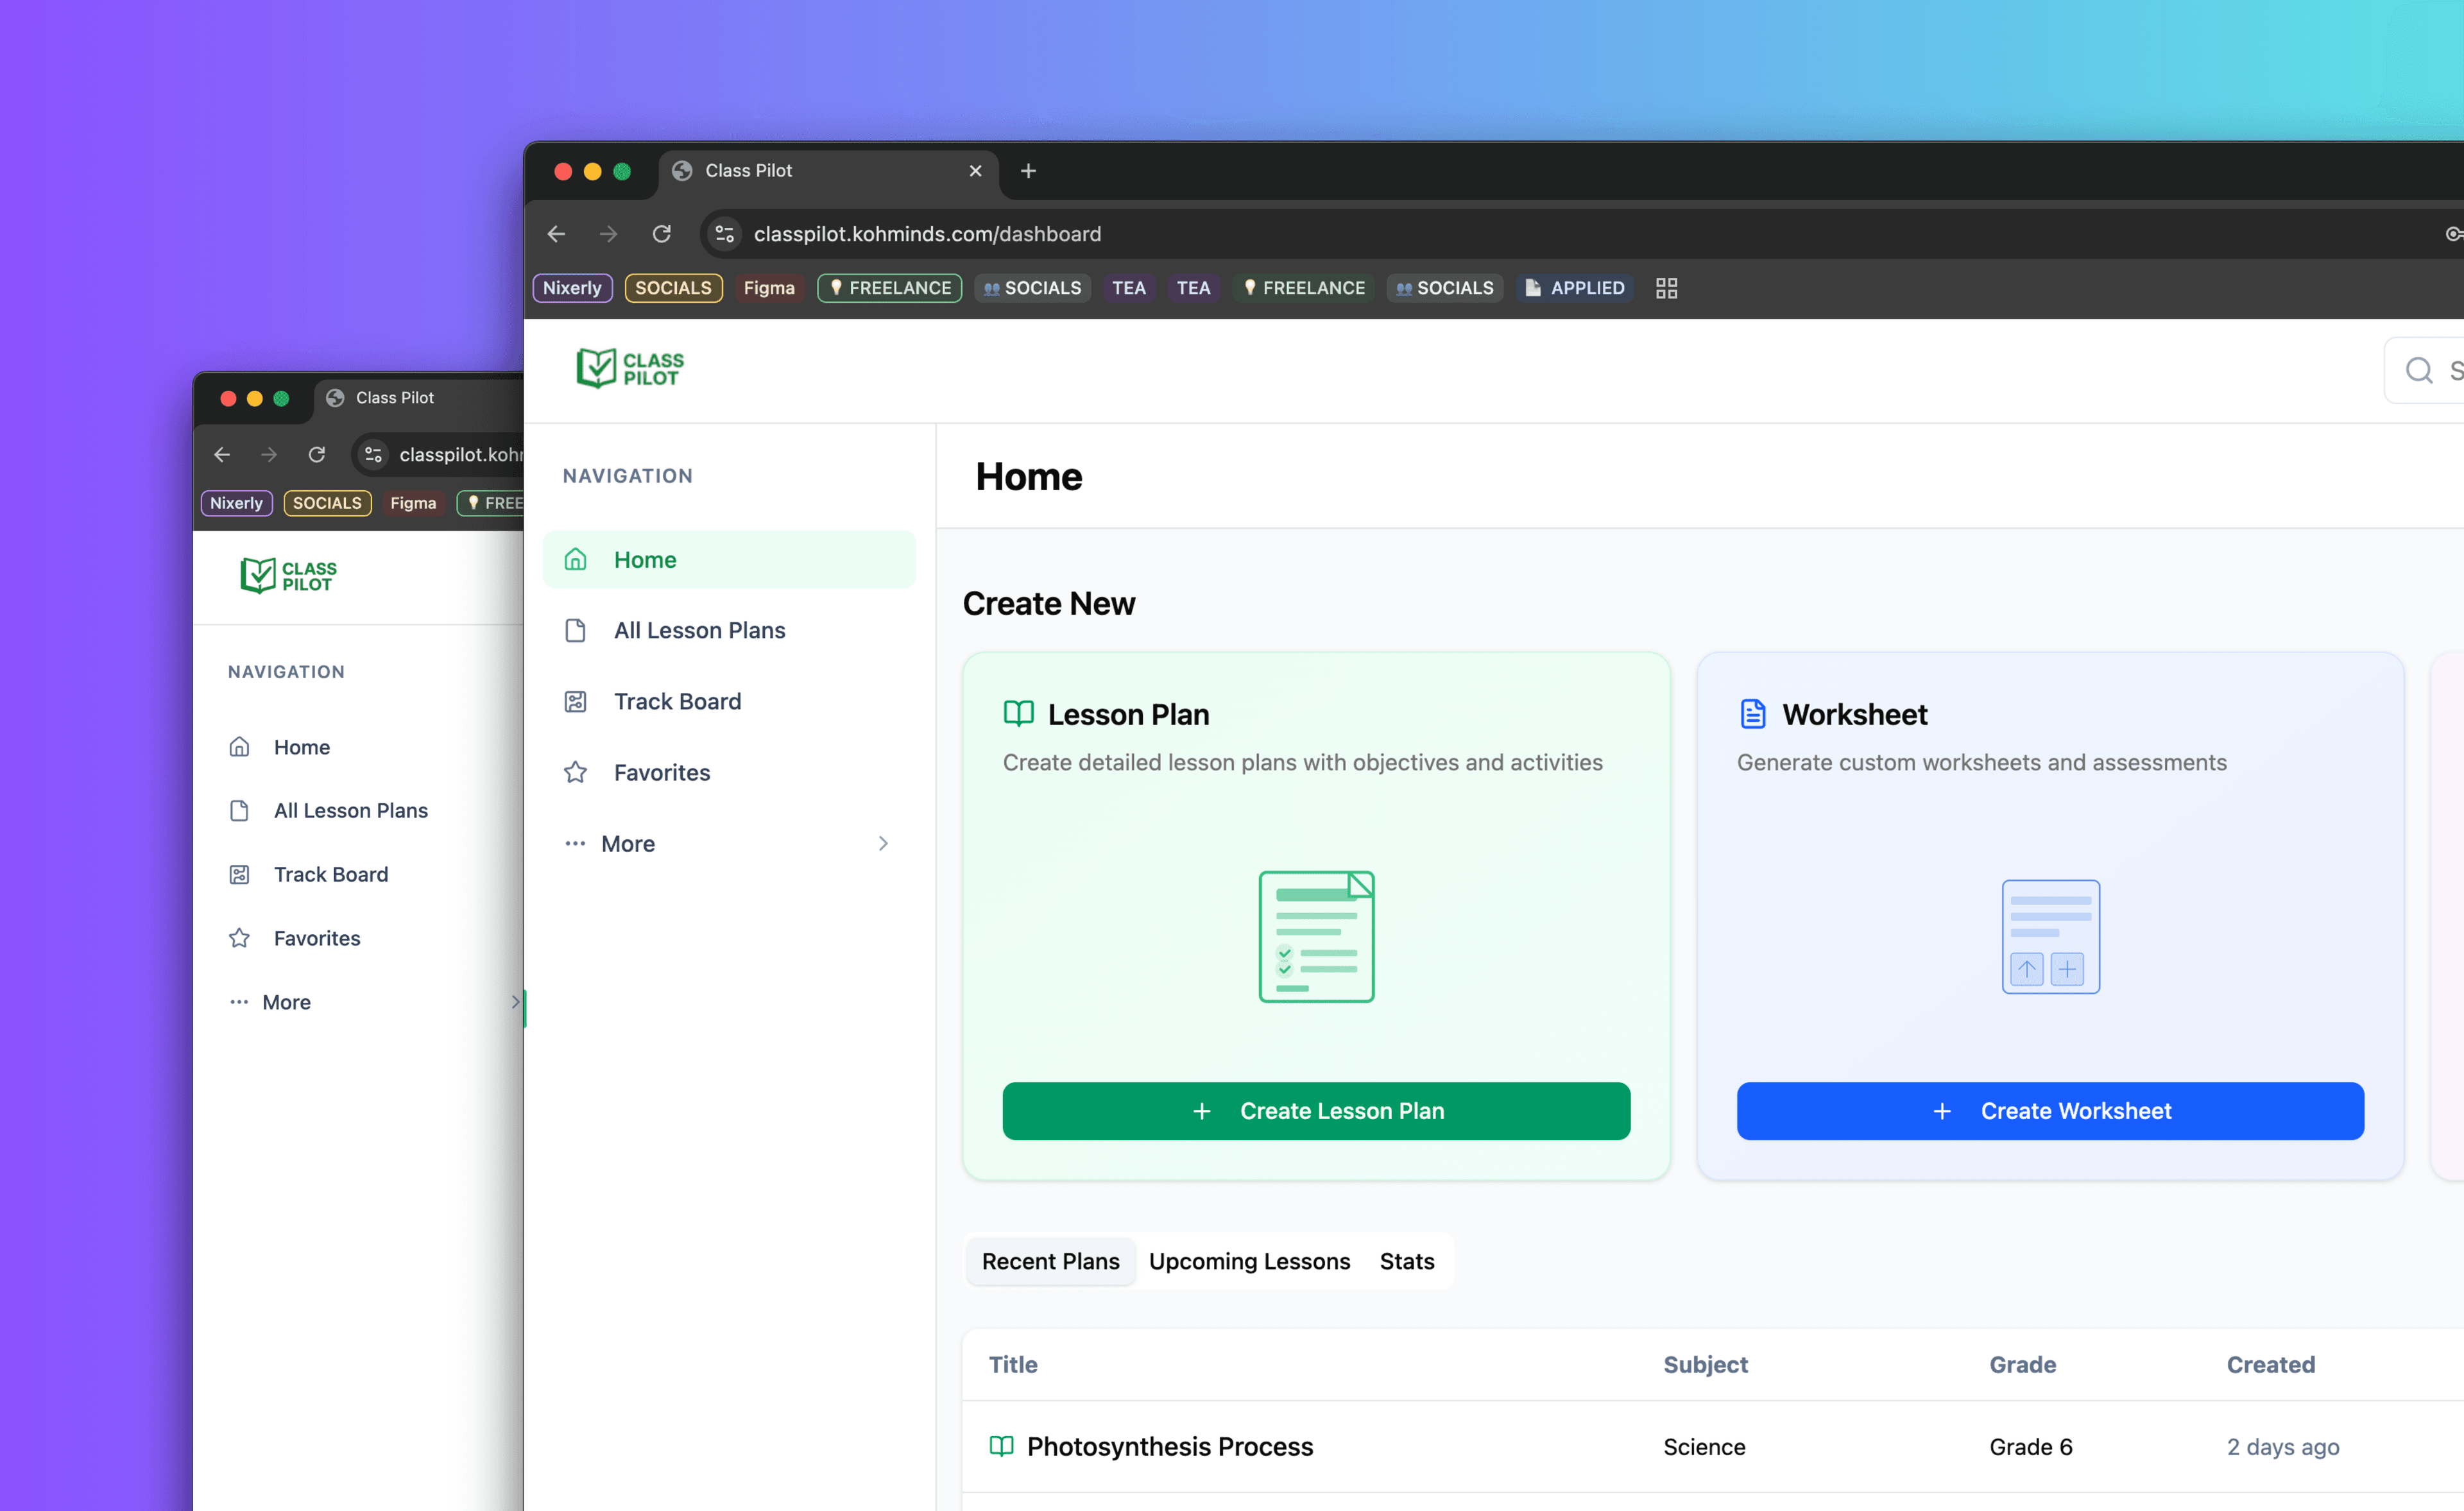Click Track Board icon in front sidebar
The width and height of the screenshot is (2464, 1511).
pos(575,702)
